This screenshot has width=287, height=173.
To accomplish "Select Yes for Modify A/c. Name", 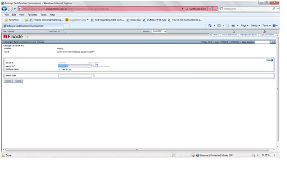I will [60, 70].
